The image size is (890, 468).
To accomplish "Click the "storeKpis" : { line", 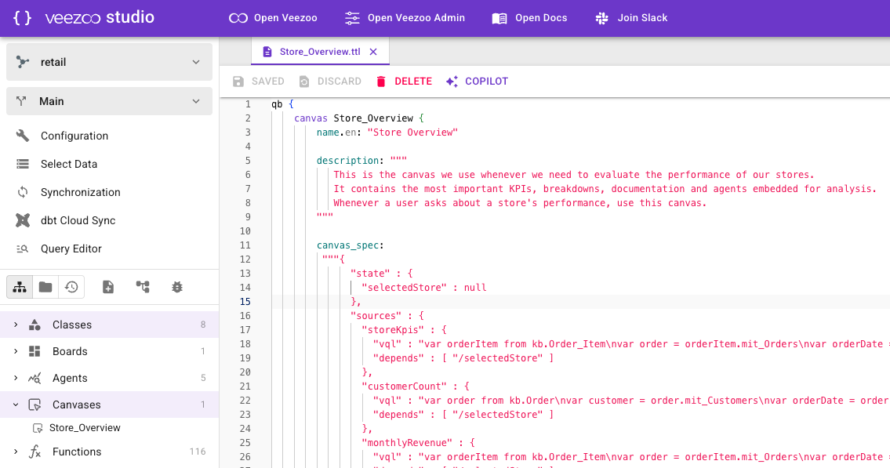I will (404, 329).
